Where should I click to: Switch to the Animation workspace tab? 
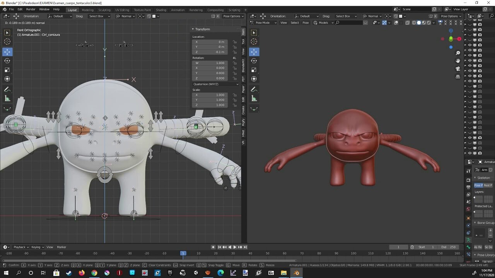tap(178, 10)
